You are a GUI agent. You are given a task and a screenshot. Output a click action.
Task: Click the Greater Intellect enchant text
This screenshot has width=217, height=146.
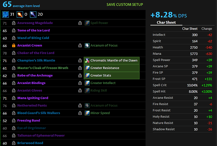[x=103, y=83]
